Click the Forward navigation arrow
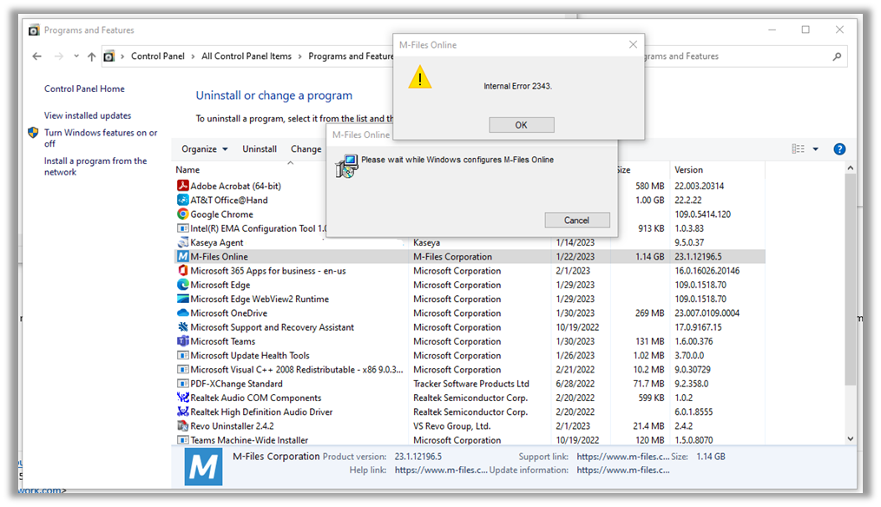The height and width of the screenshot is (507, 881). pos(58,56)
